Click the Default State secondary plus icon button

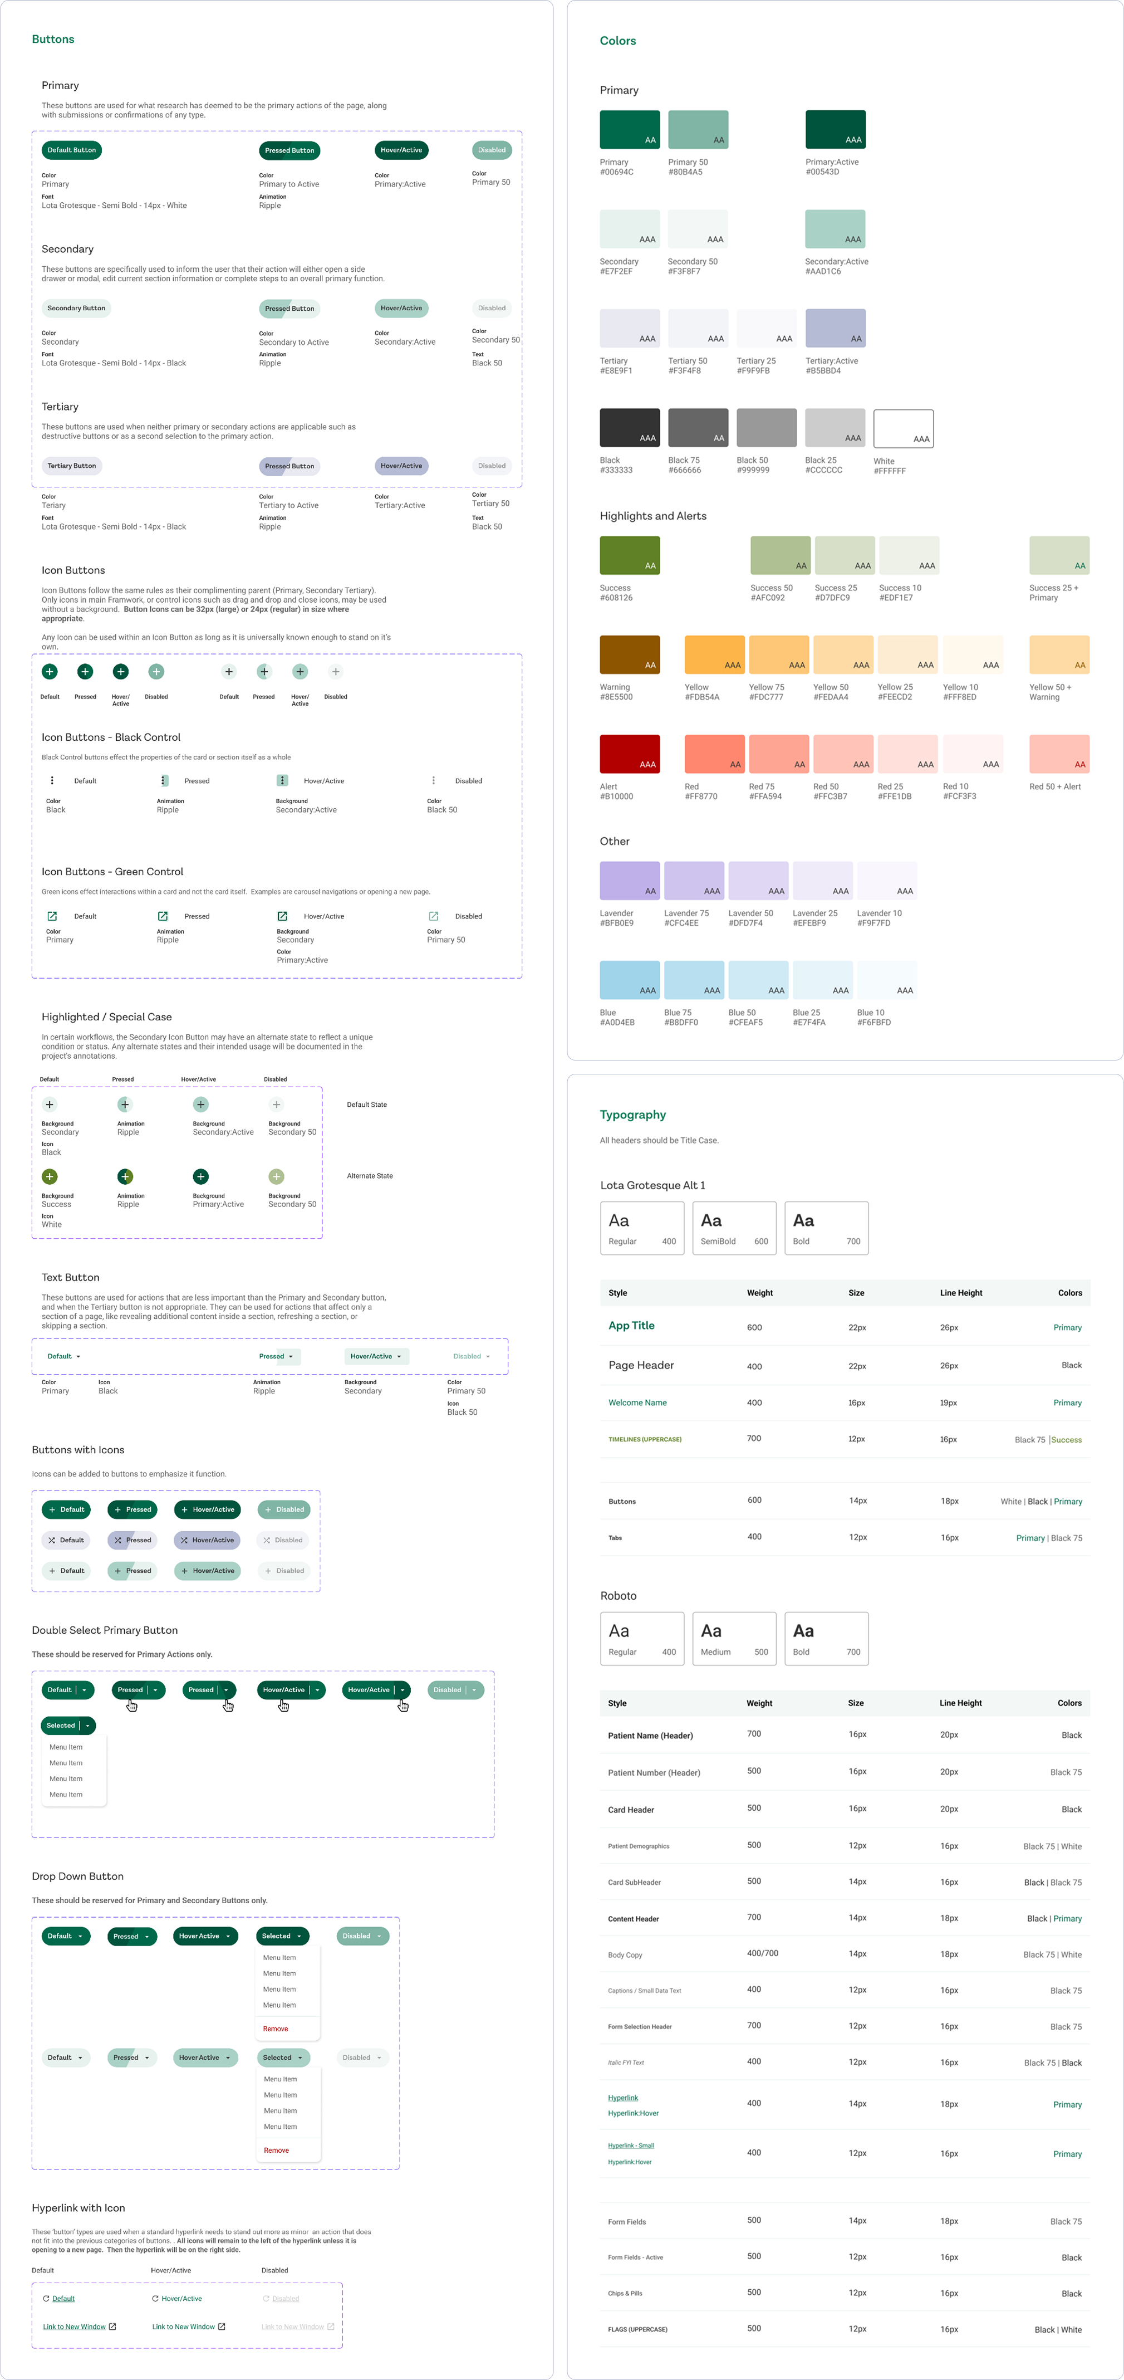pyautogui.click(x=50, y=1104)
